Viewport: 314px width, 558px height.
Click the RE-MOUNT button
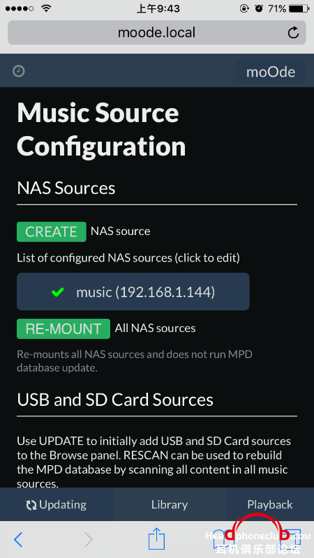[63, 329]
